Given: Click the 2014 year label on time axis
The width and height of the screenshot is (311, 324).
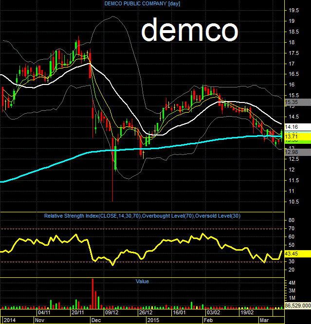Looking at the screenshot, I should [10, 320].
